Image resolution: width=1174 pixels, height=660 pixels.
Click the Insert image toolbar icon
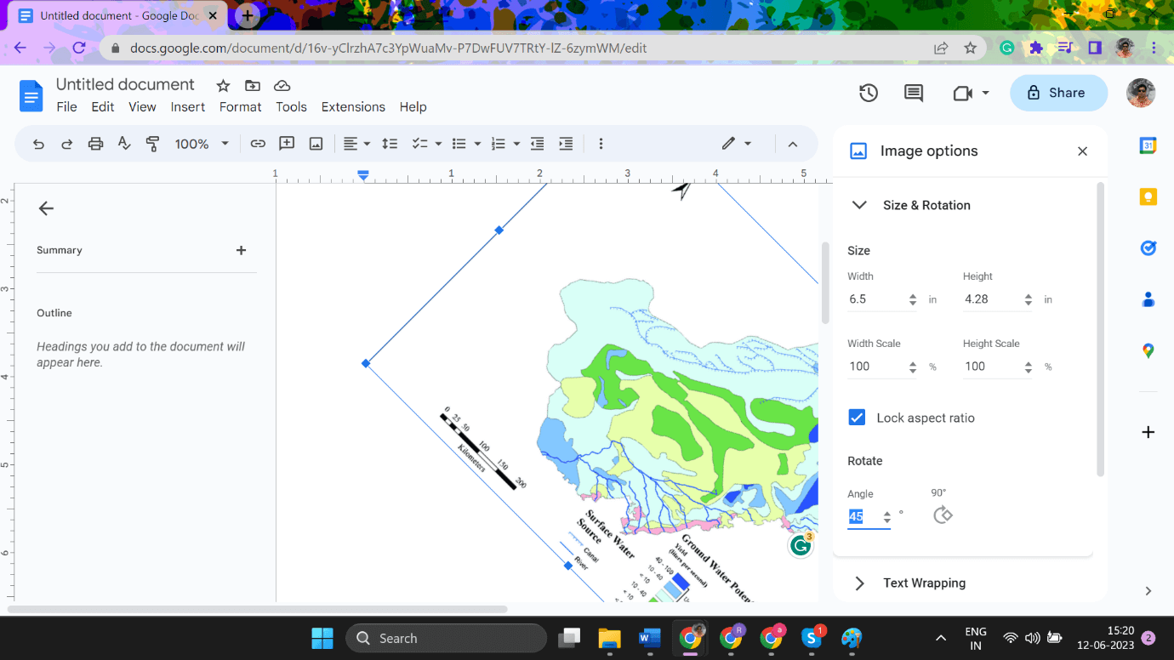(x=316, y=144)
